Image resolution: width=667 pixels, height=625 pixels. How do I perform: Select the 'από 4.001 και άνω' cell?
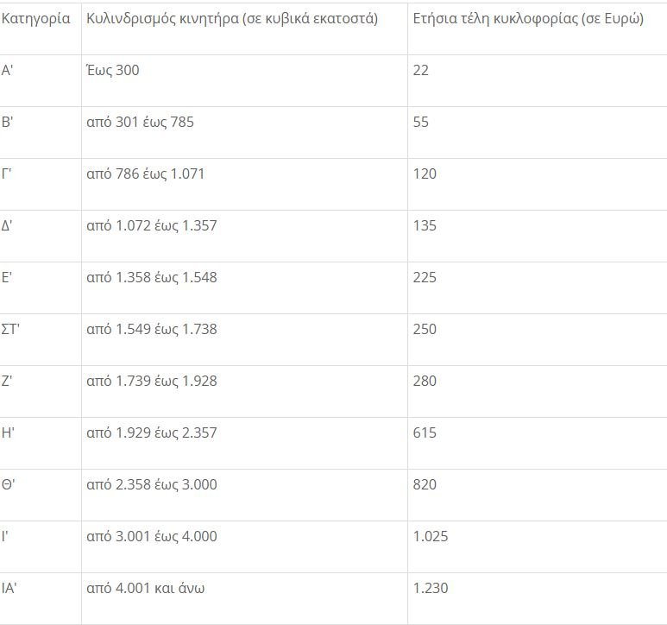pyautogui.click(x=146, y=588)
